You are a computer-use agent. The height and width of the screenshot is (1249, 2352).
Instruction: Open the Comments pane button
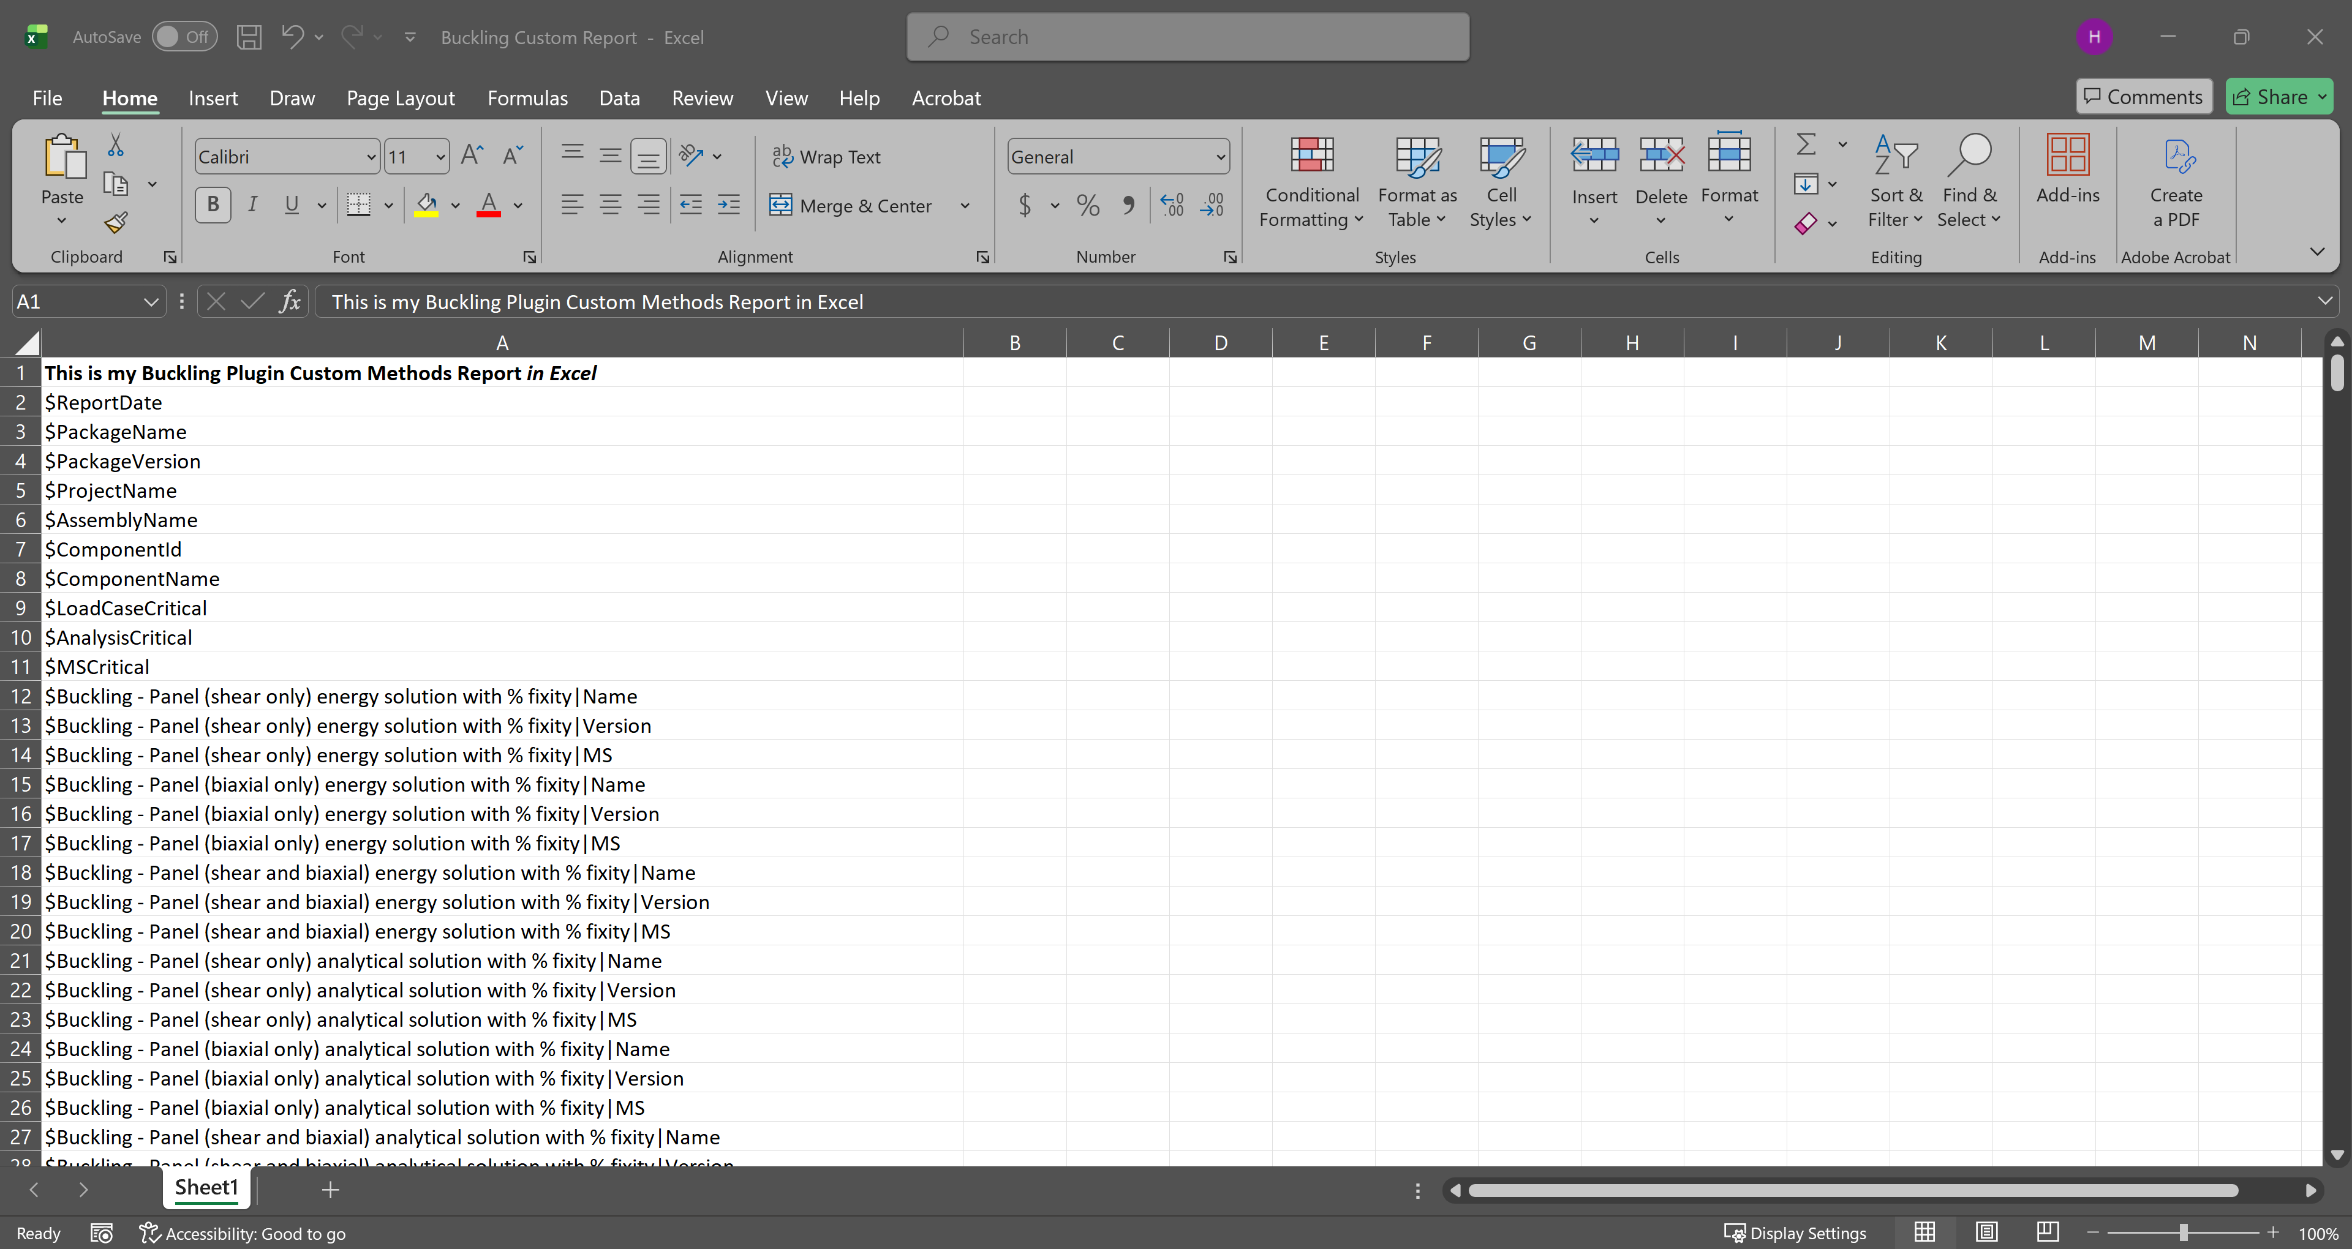point(2144,97)
